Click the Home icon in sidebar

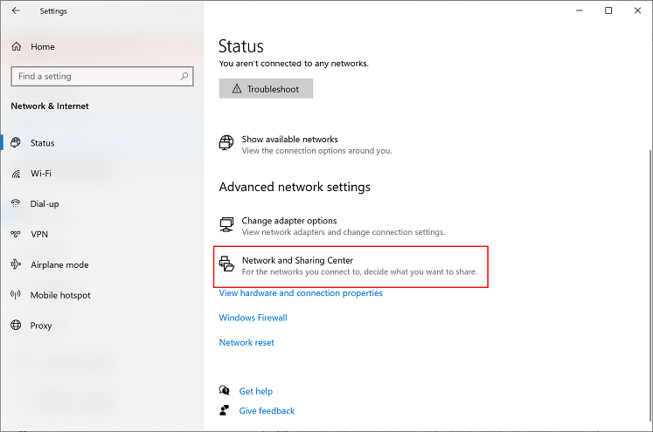coord(16,47)
